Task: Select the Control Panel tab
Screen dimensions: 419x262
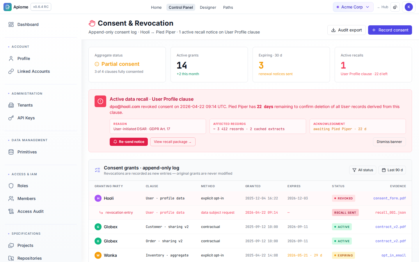Action: (x=181, y=7)
